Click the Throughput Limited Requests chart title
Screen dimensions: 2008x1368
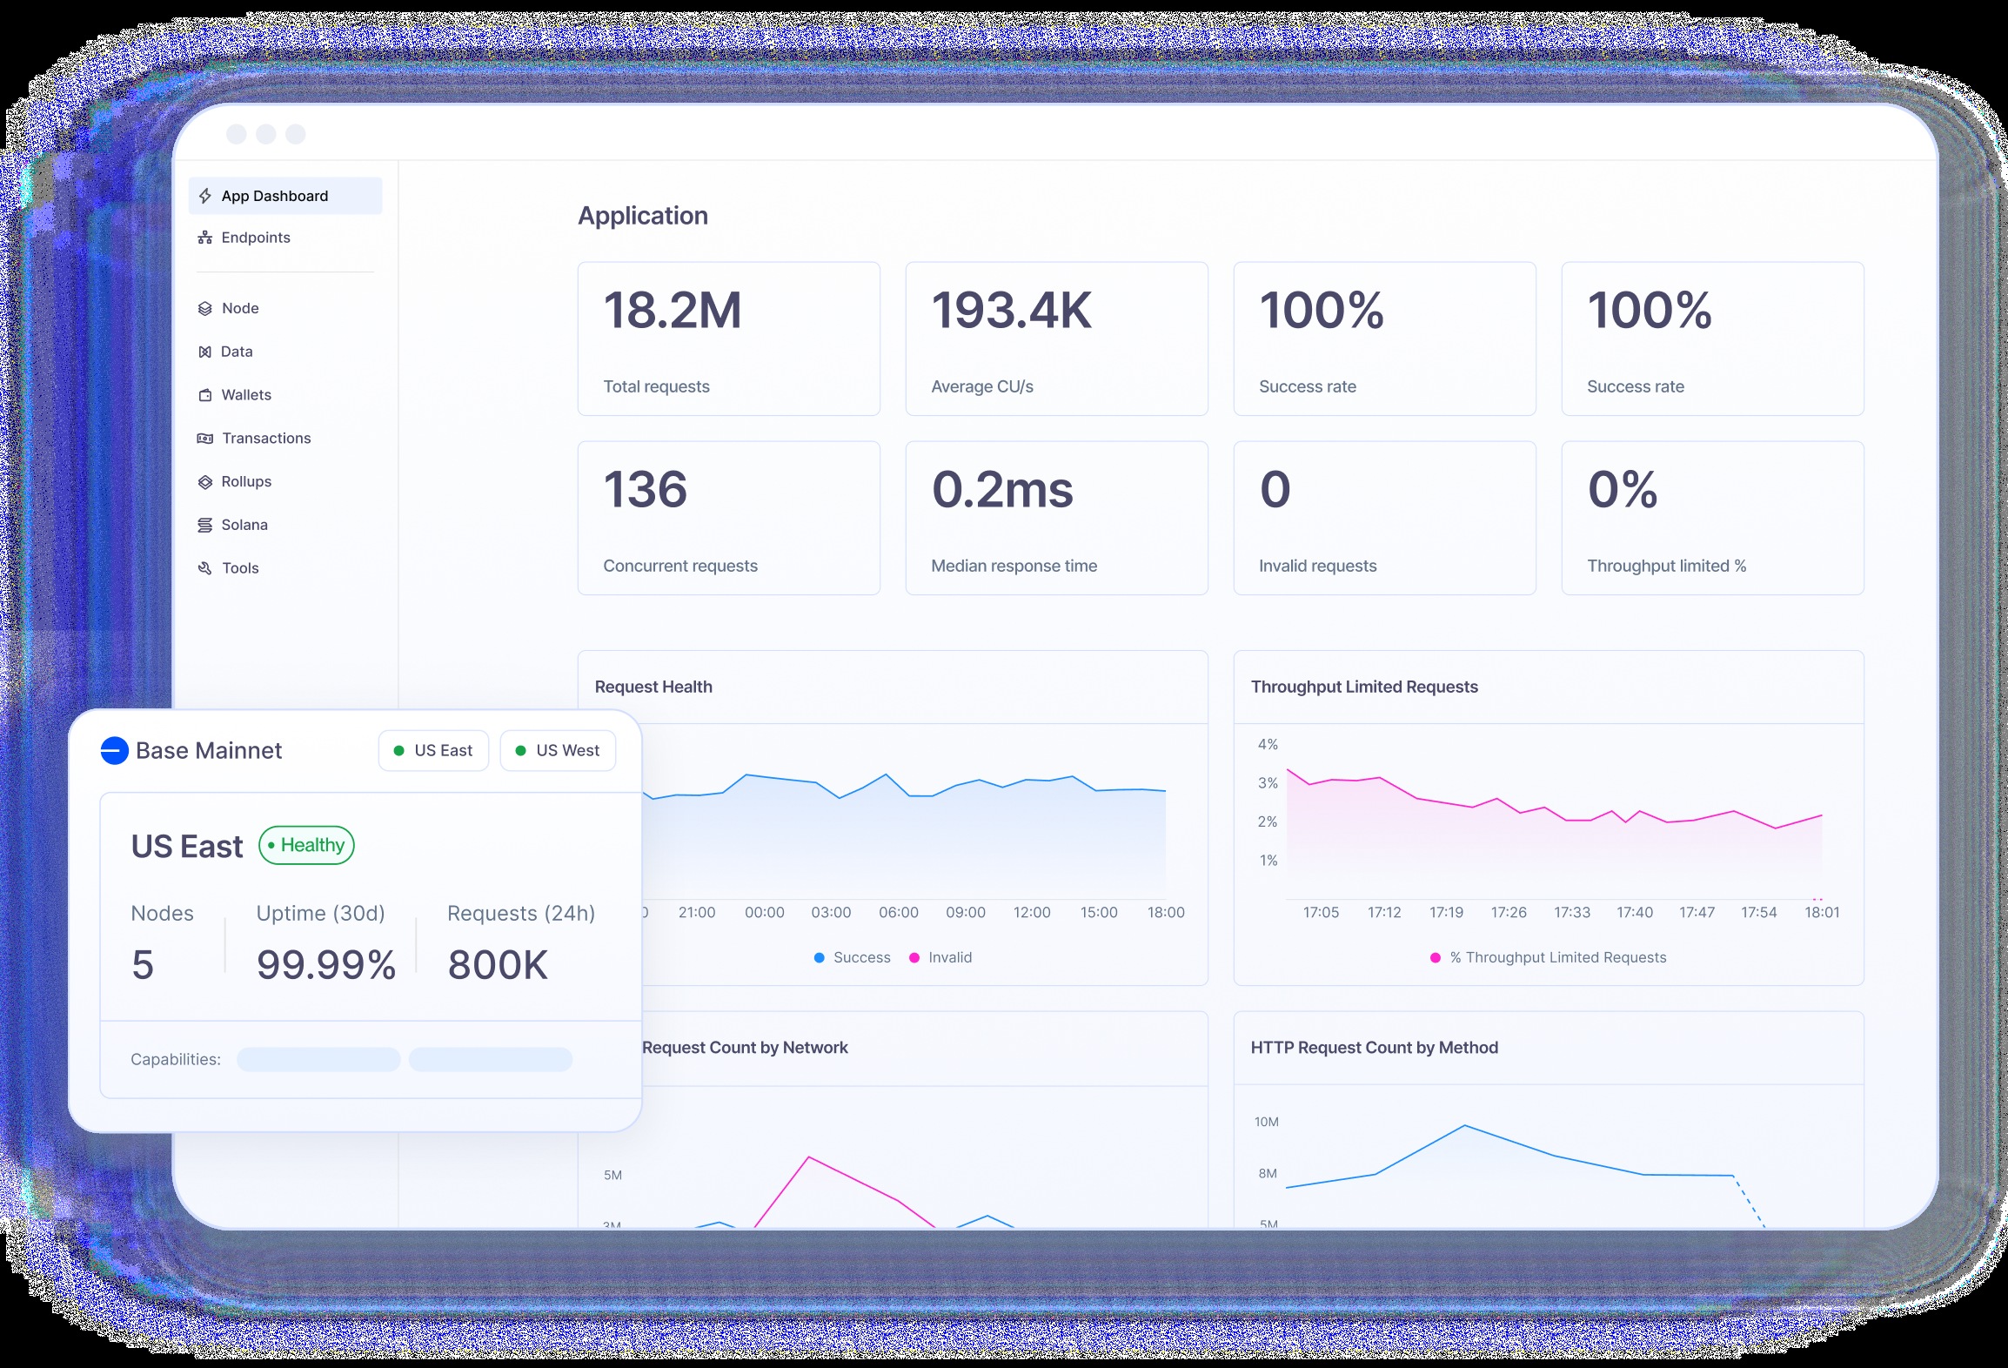pyautogui.click(x=1364, y=687)
